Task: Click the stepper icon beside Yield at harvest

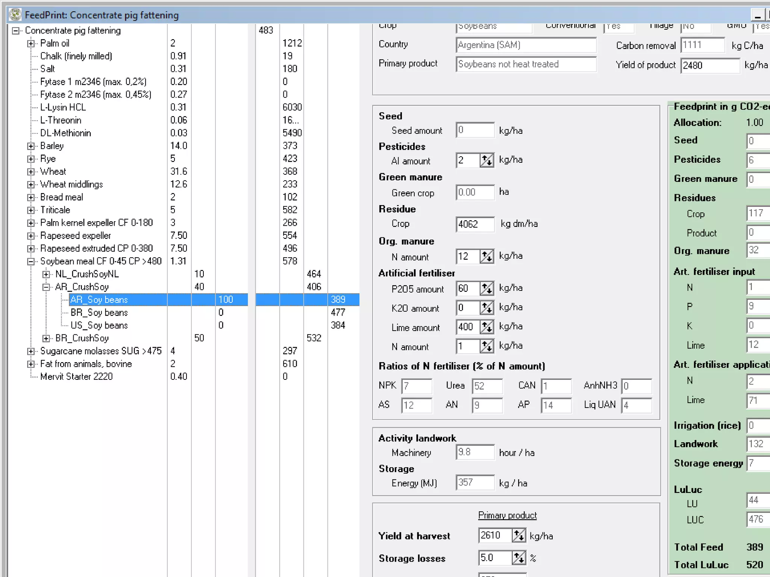Action: (x=519, y=536)
